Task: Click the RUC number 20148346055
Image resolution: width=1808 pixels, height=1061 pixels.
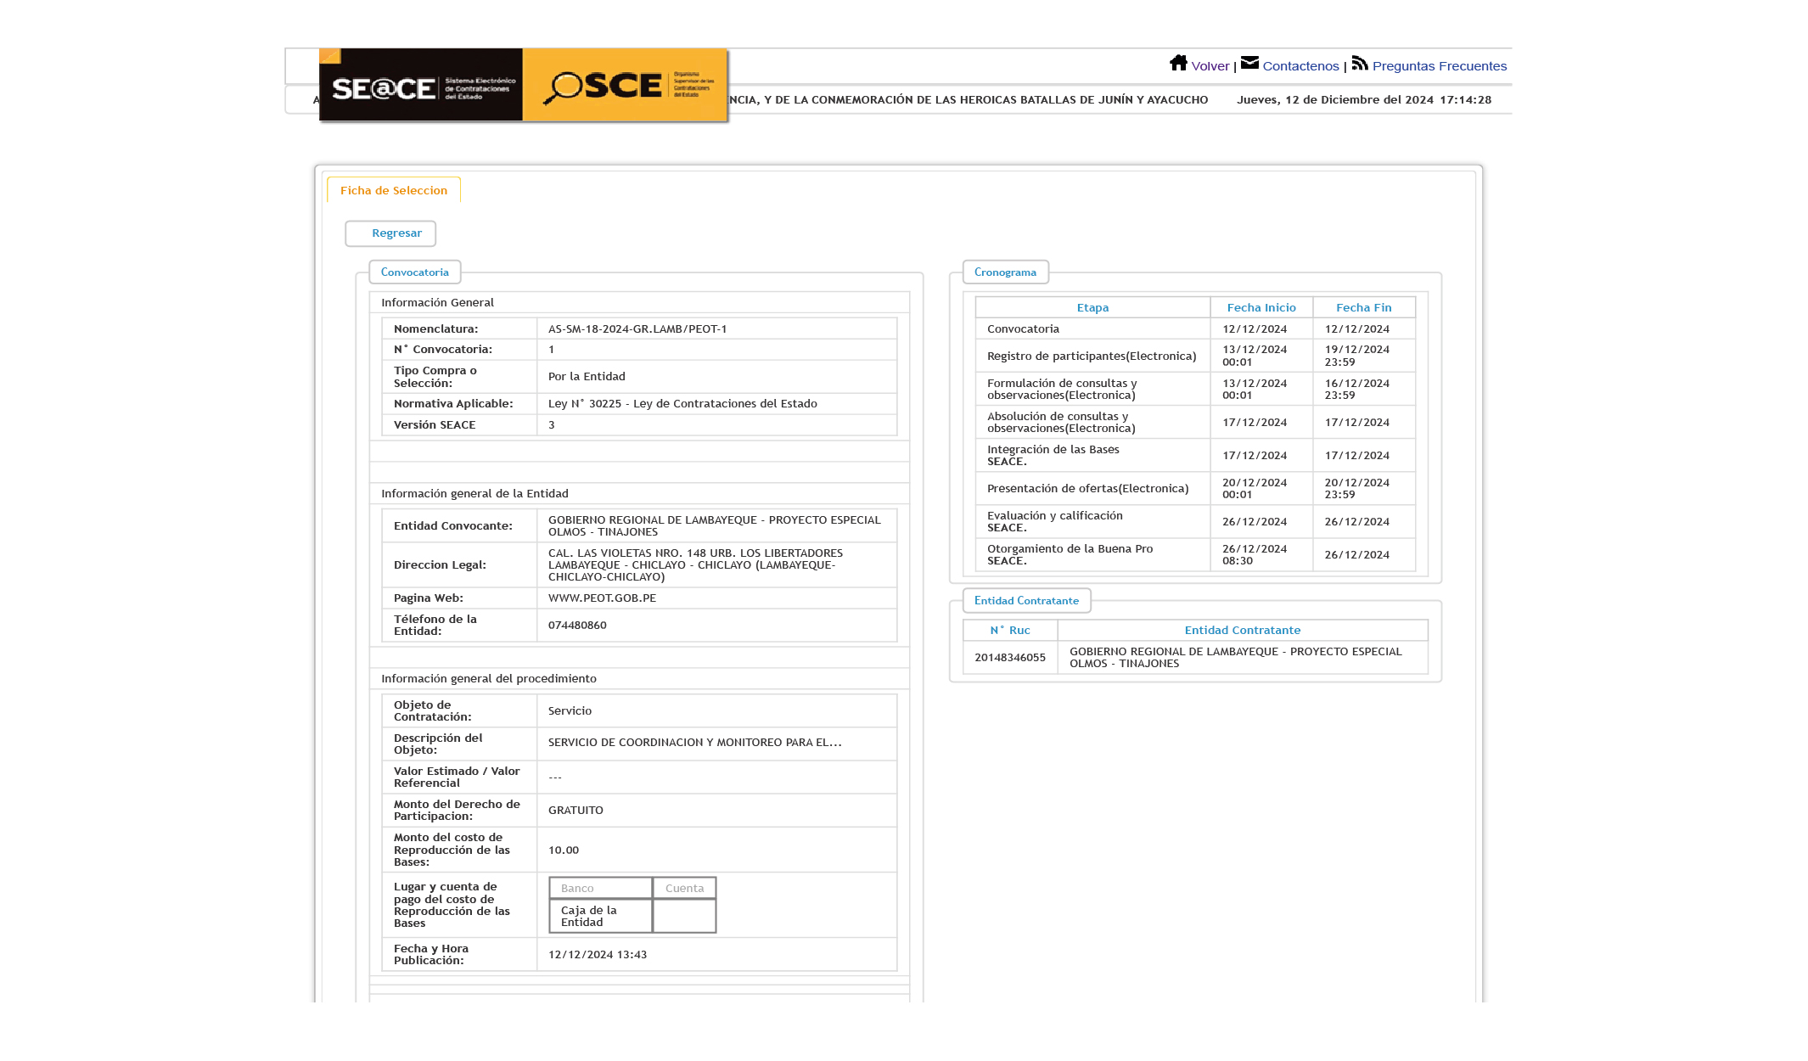Action: [1010, 658]
